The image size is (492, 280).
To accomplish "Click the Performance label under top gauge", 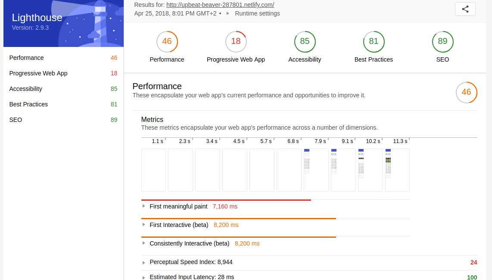I will tap(167, 59).
